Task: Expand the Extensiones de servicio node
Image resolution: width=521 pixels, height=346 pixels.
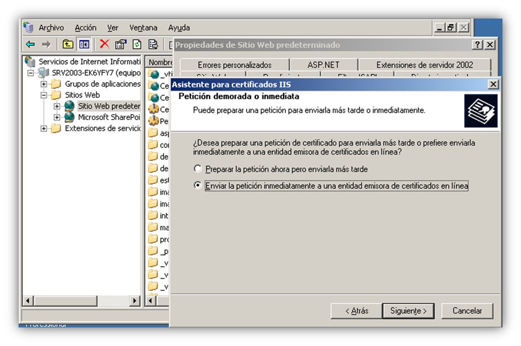Action: click(44, 128)
